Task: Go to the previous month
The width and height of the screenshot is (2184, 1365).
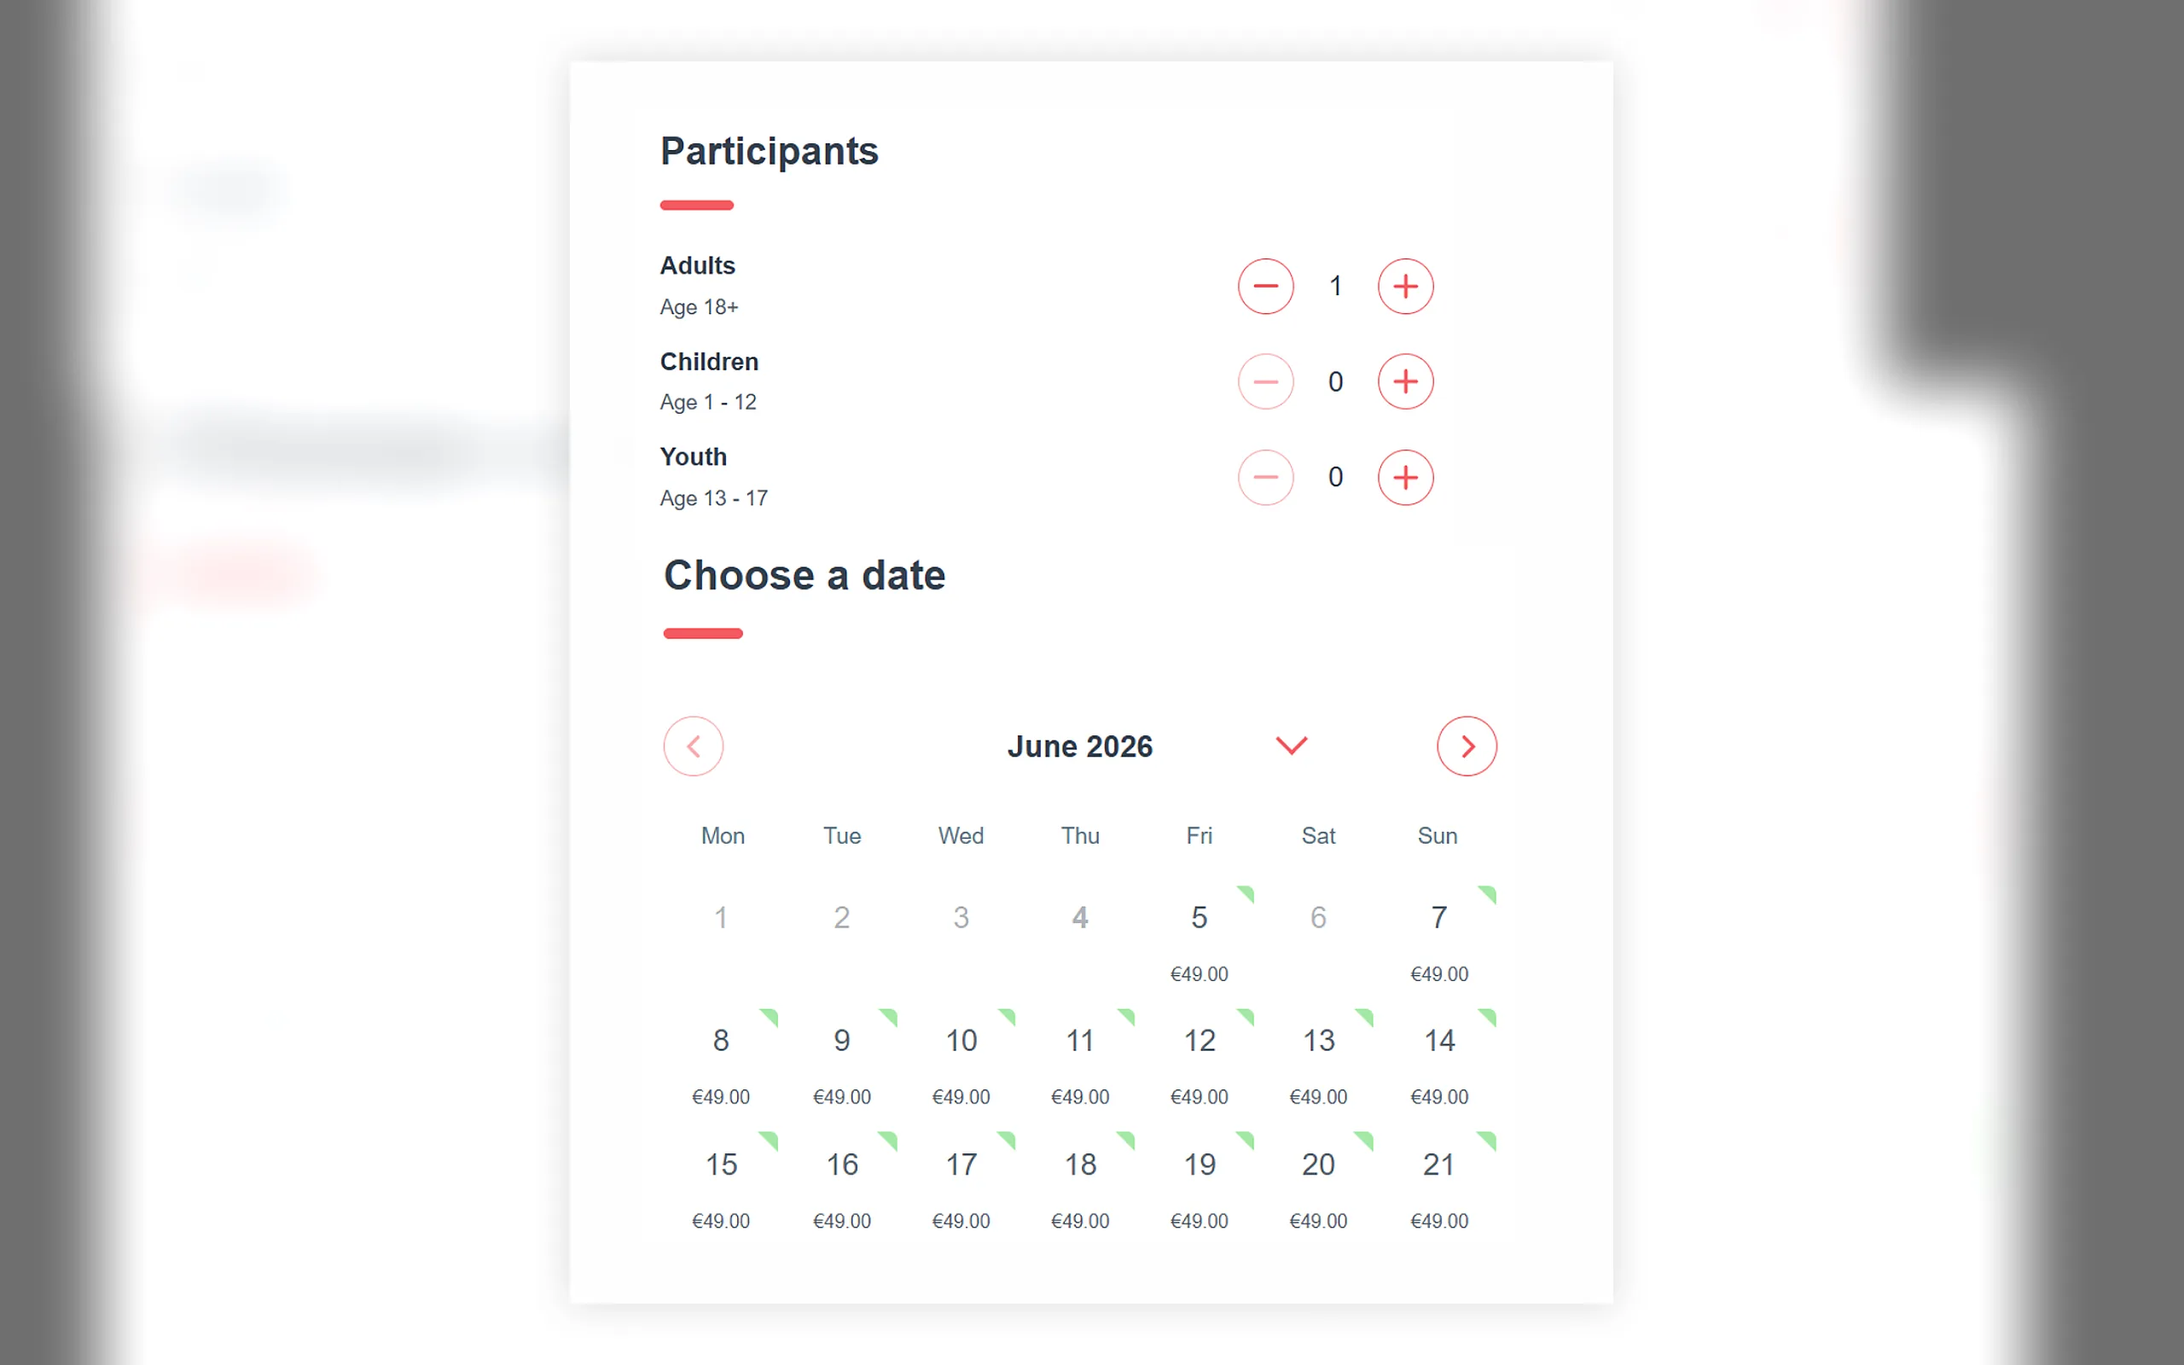Action: click(693, 746)
